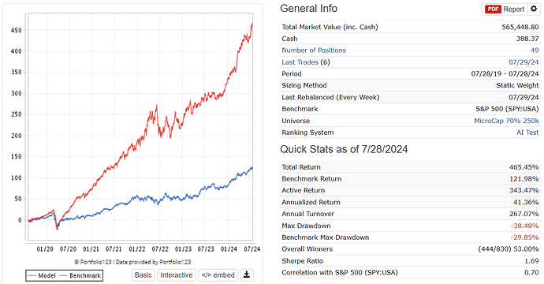
Task: Open the Last Trades link
Action: (300, 62)
